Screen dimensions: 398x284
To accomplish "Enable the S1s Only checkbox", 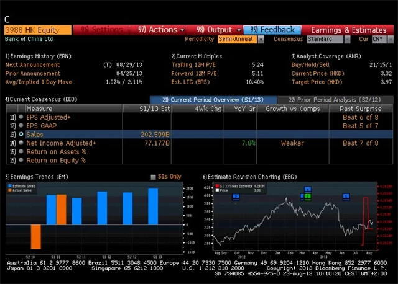I will (x=154, y=177).
